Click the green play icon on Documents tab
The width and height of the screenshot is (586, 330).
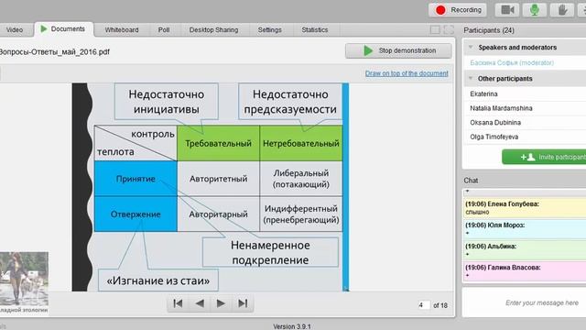[44, 28]
